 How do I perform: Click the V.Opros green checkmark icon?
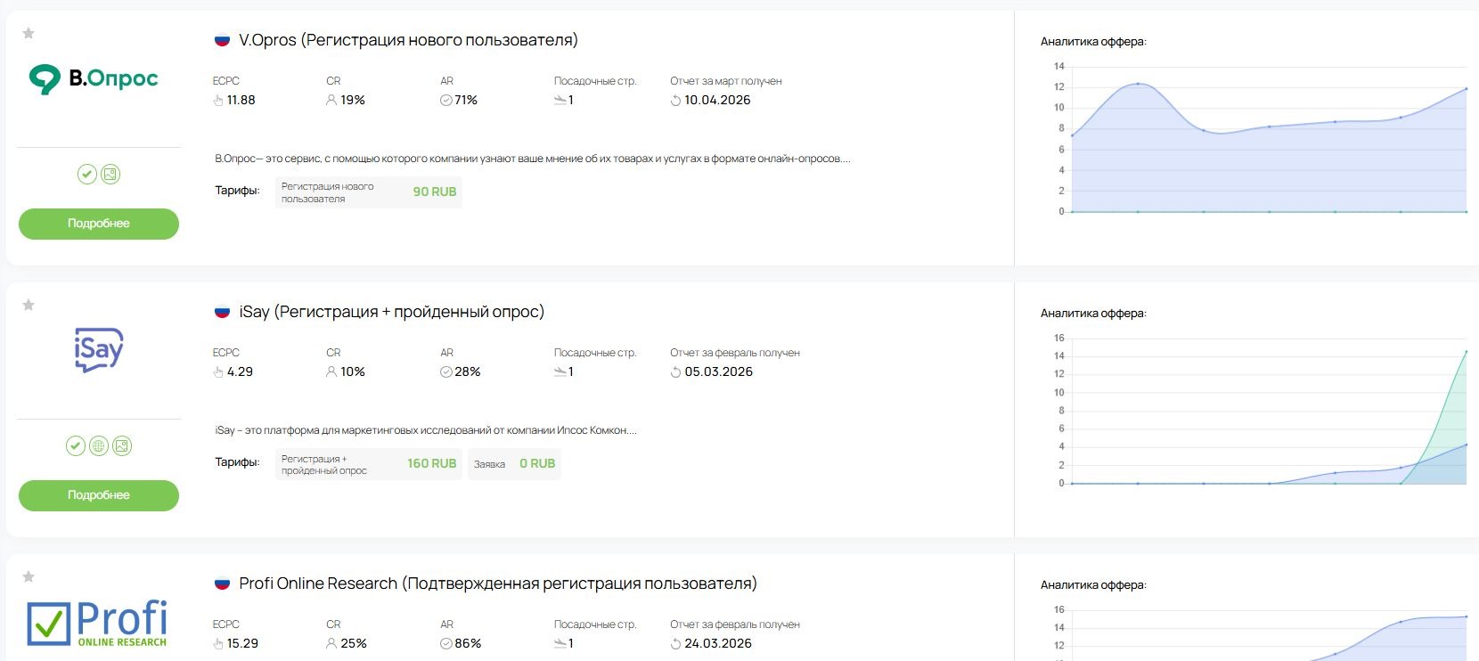86,174
